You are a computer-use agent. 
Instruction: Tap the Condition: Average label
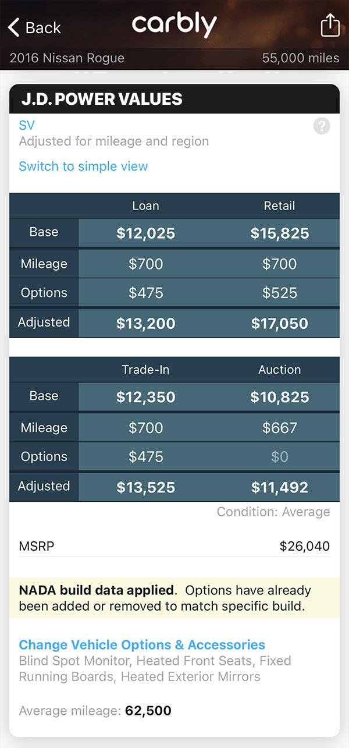pyautogui.click(x=274, y=512)
